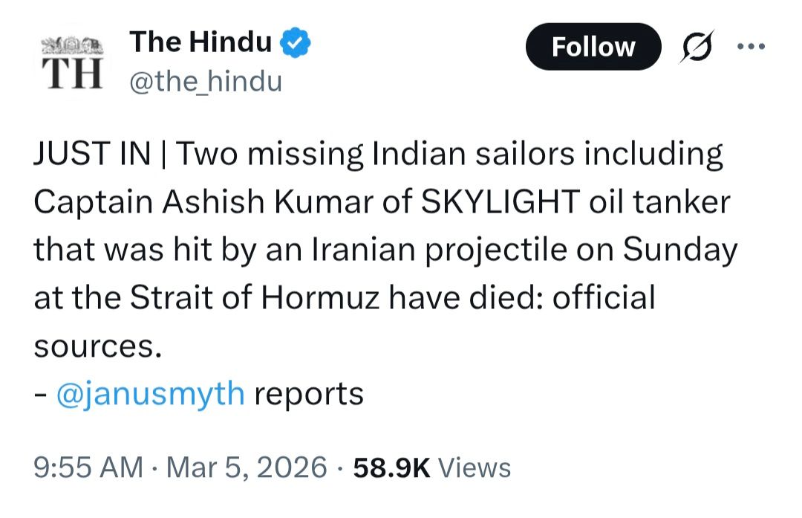Click the Follow button
The height and width of the screenshot is (518, 802).
(x=593, y=47)
